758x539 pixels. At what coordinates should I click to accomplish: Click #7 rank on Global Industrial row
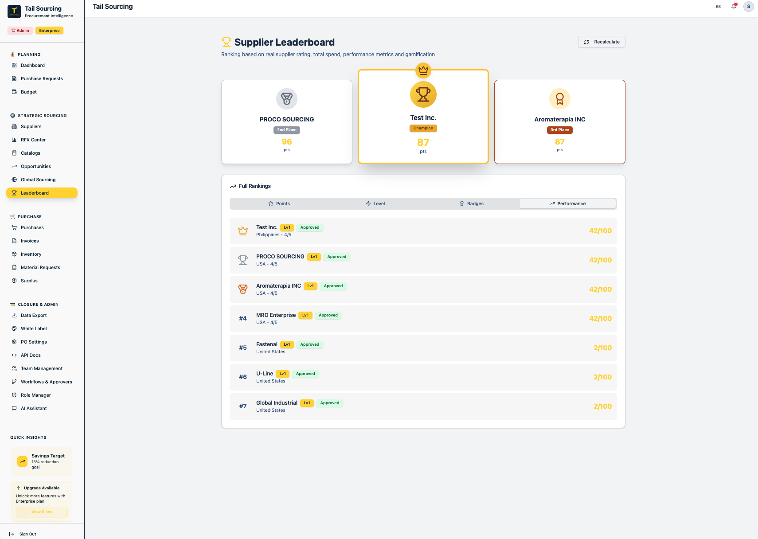coord(243,406)
